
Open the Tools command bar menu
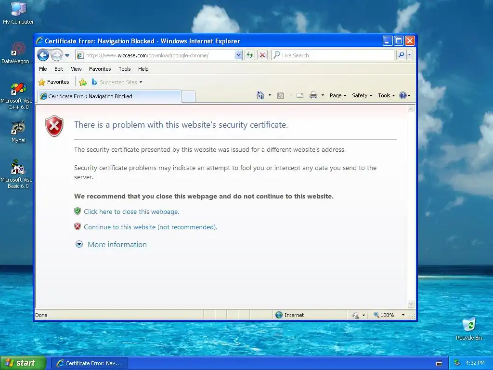[386, 95]
